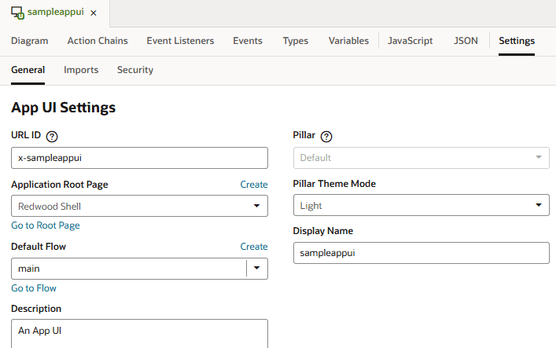This screenshot has height=348, width=556.
Task: Open the Security subtab
Action: click(x=135, y=70)
